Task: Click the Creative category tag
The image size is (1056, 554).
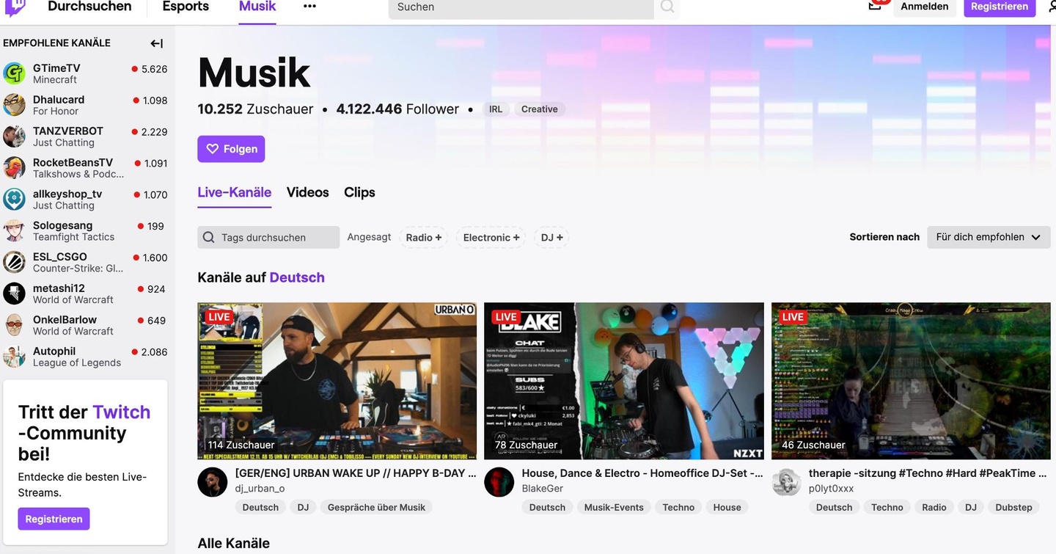Action: 540,109
